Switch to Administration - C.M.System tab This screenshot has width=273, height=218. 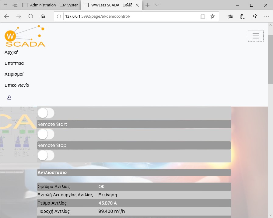click(51, 5)
